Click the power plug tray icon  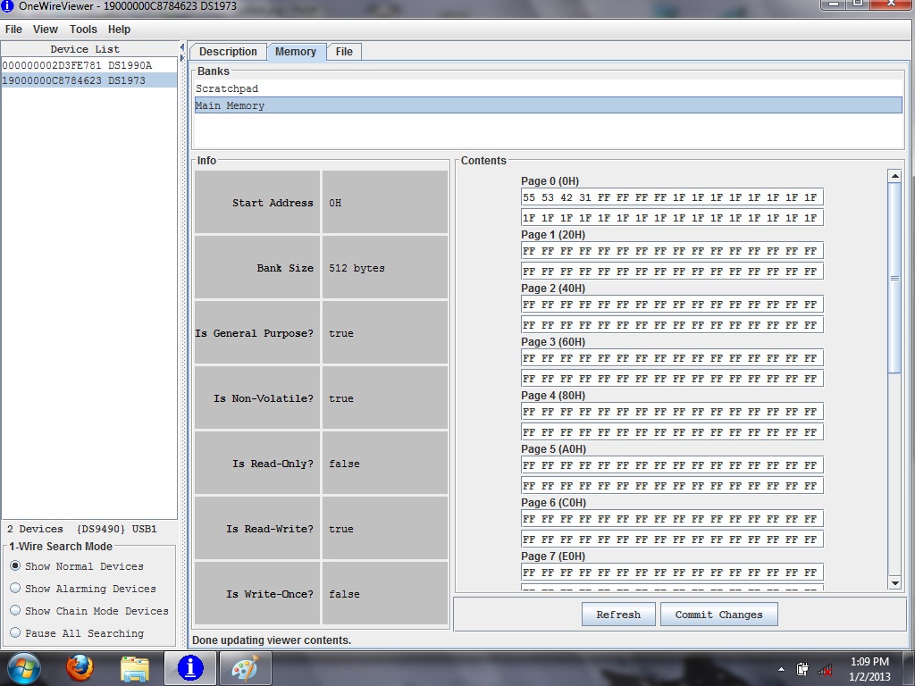click(x=802, y=669)
